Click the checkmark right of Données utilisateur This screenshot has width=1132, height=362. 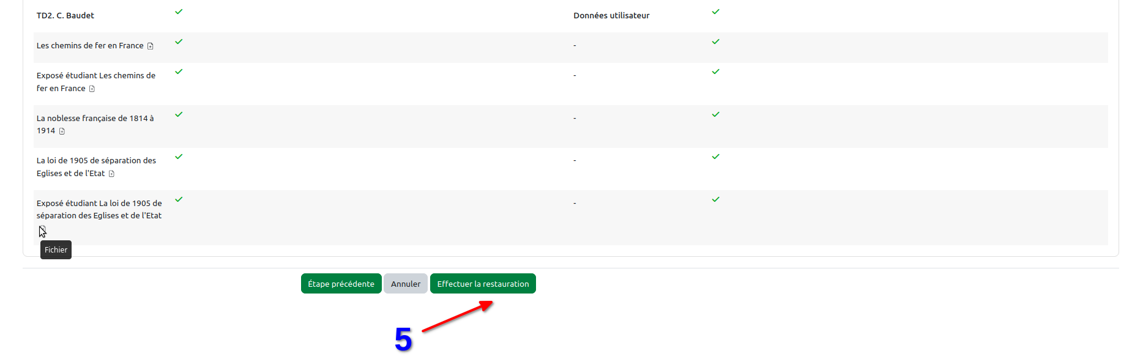[715, 12]
